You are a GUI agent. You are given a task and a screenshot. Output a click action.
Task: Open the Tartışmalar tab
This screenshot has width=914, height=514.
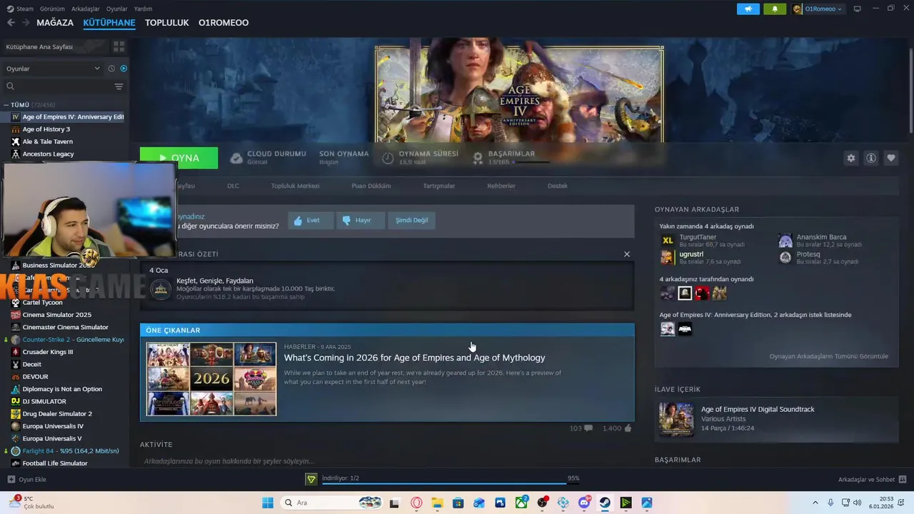439,186
